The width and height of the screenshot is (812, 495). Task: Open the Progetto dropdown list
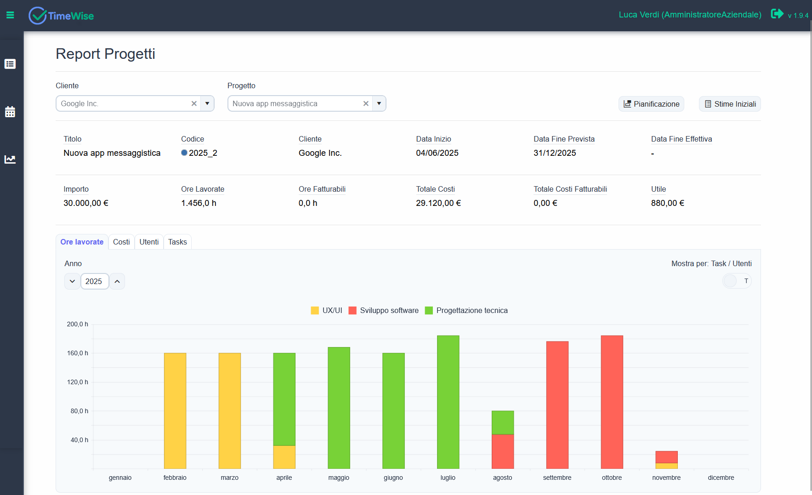click(x=379, y=103)
